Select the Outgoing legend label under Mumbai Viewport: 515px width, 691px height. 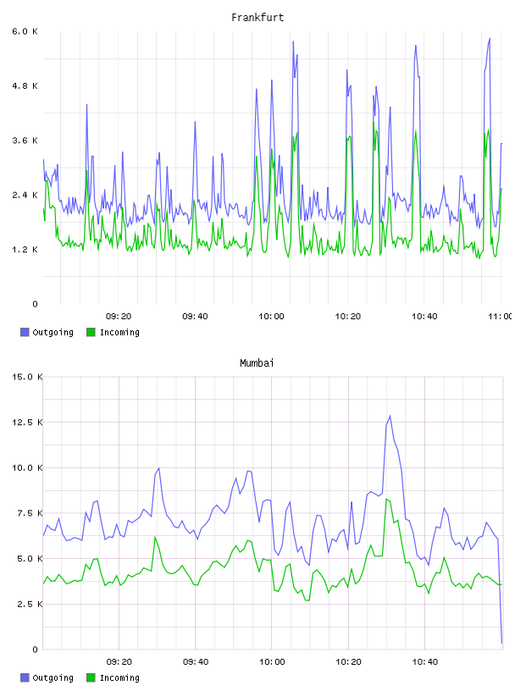click(x=53, y=678)
